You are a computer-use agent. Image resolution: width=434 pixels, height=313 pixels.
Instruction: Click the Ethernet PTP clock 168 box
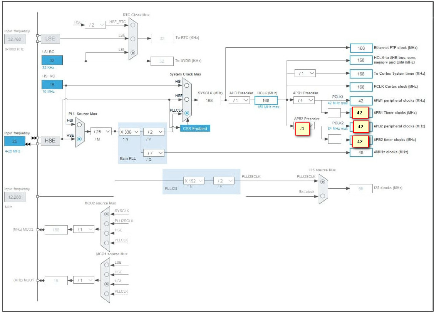361,48
